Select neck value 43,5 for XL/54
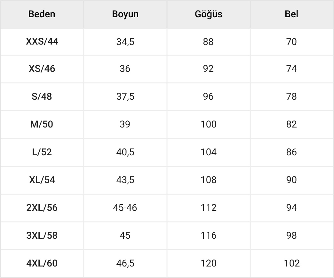Image resolution: width=334 pixels, height=278 pixels. pyautogui.click(x=125, y=180)
